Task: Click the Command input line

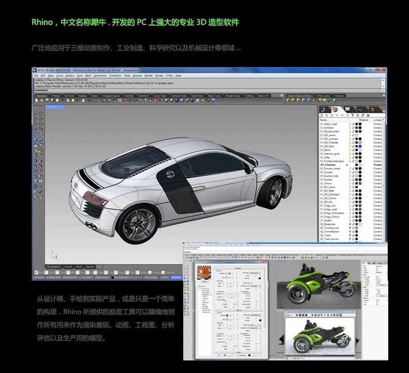Action: click(208, 90)
